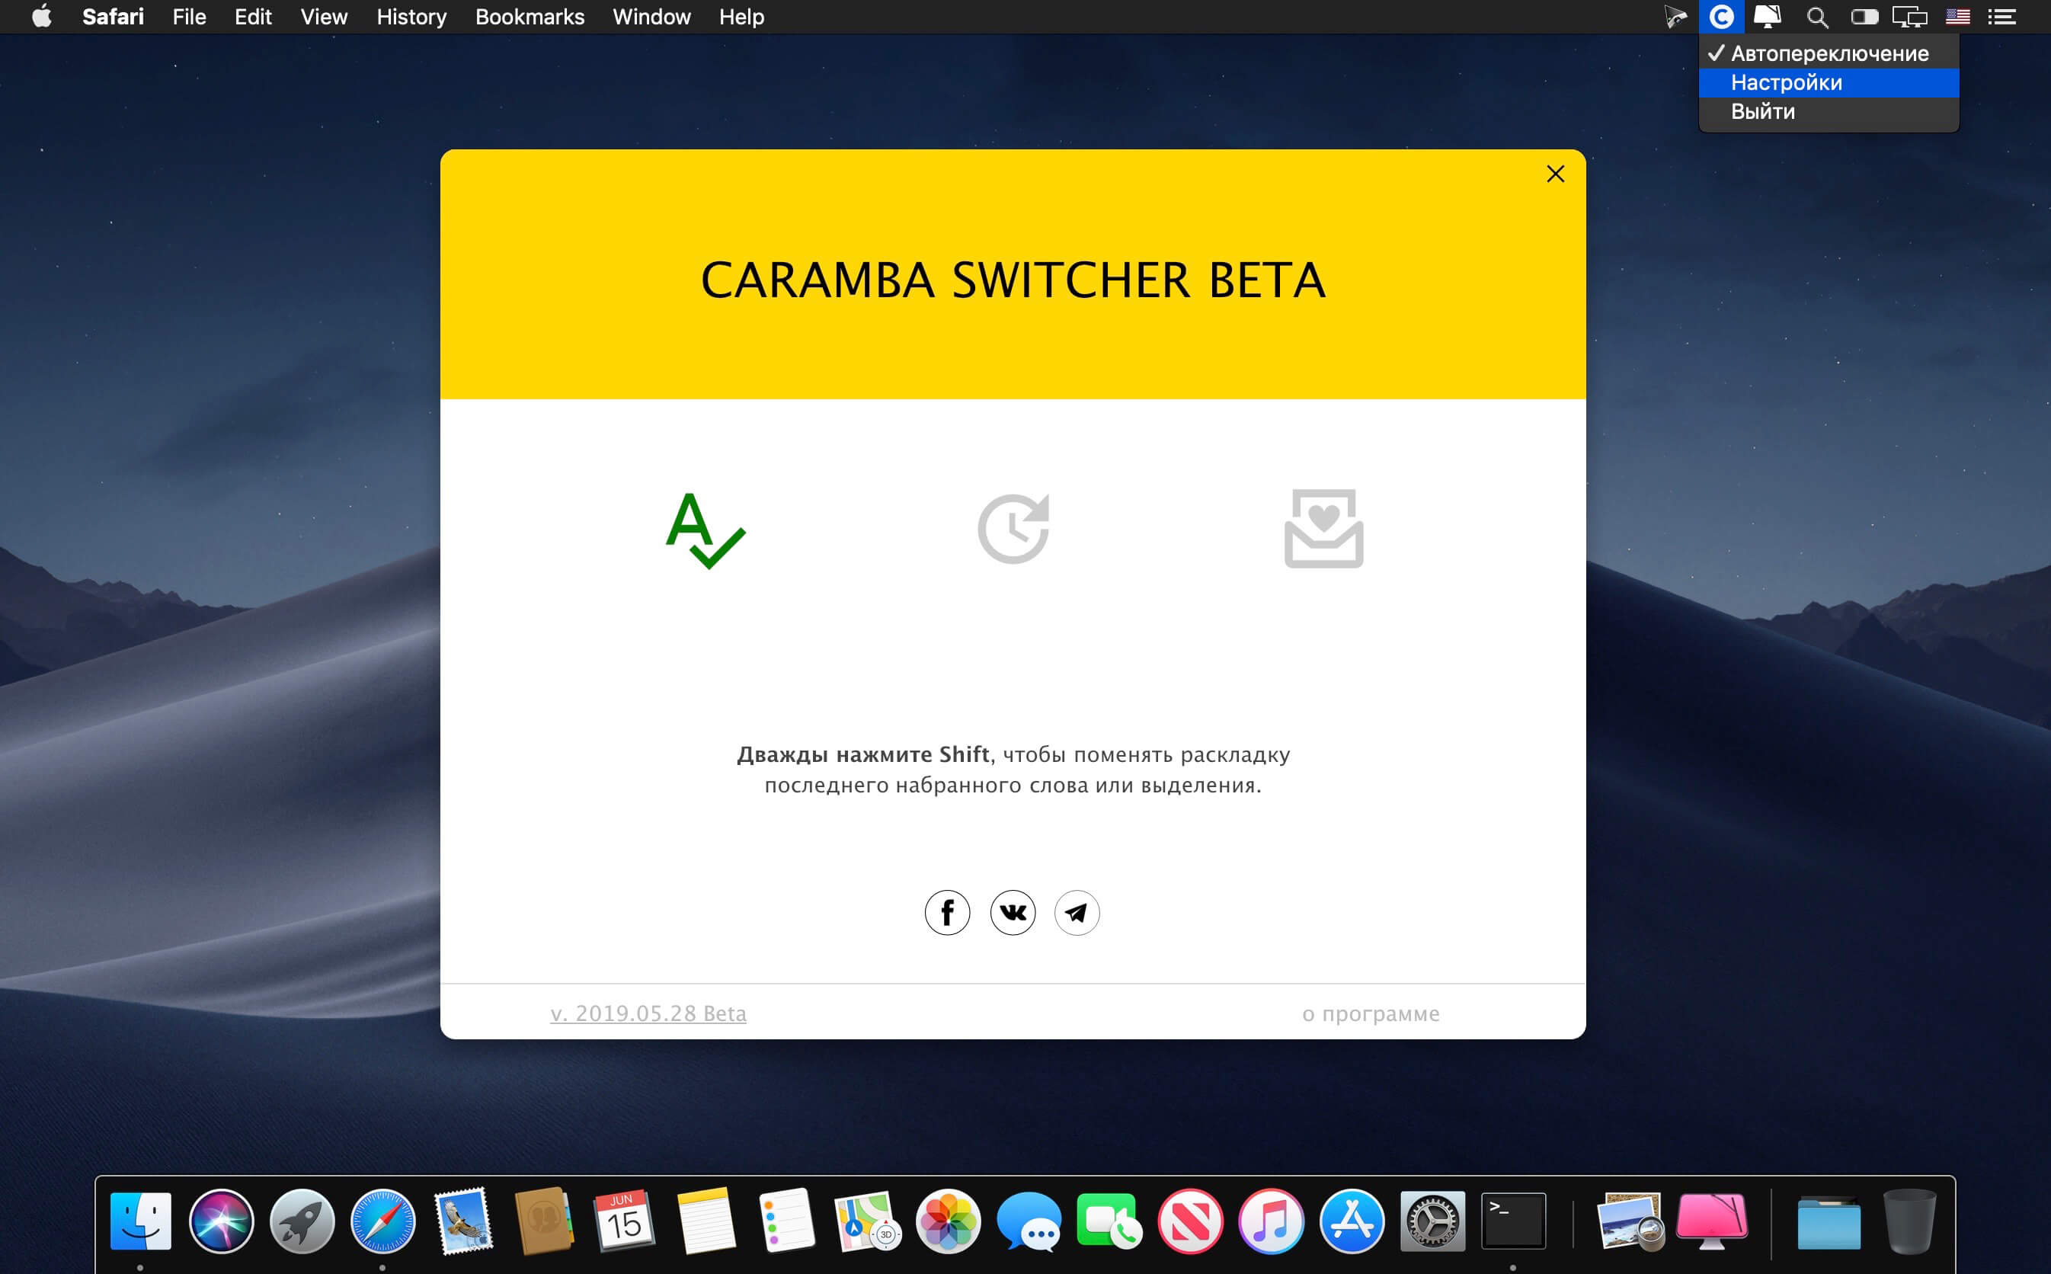Toggle the Автопереключение menu item

coord(1829,53)
